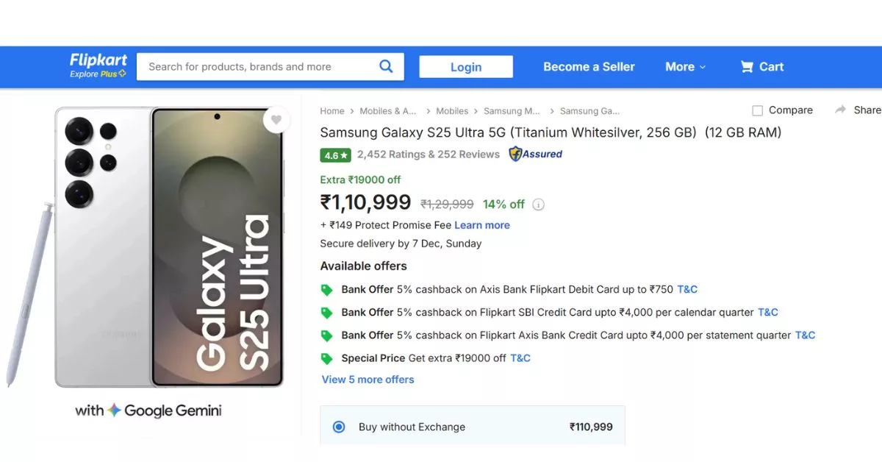Screen dimensions: 882x462
Task: Open Become a Seller
Action: tap(589, 66)
